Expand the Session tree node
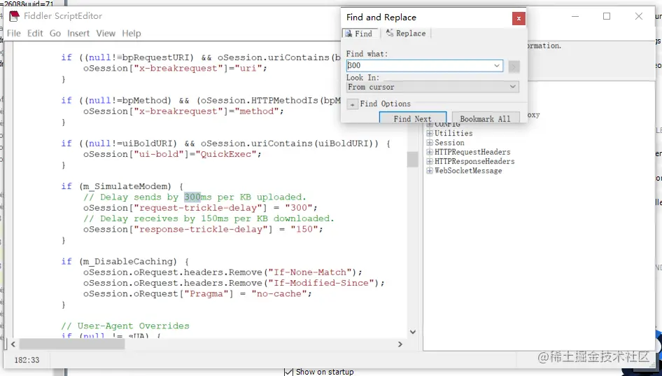 tap(430, 142)
